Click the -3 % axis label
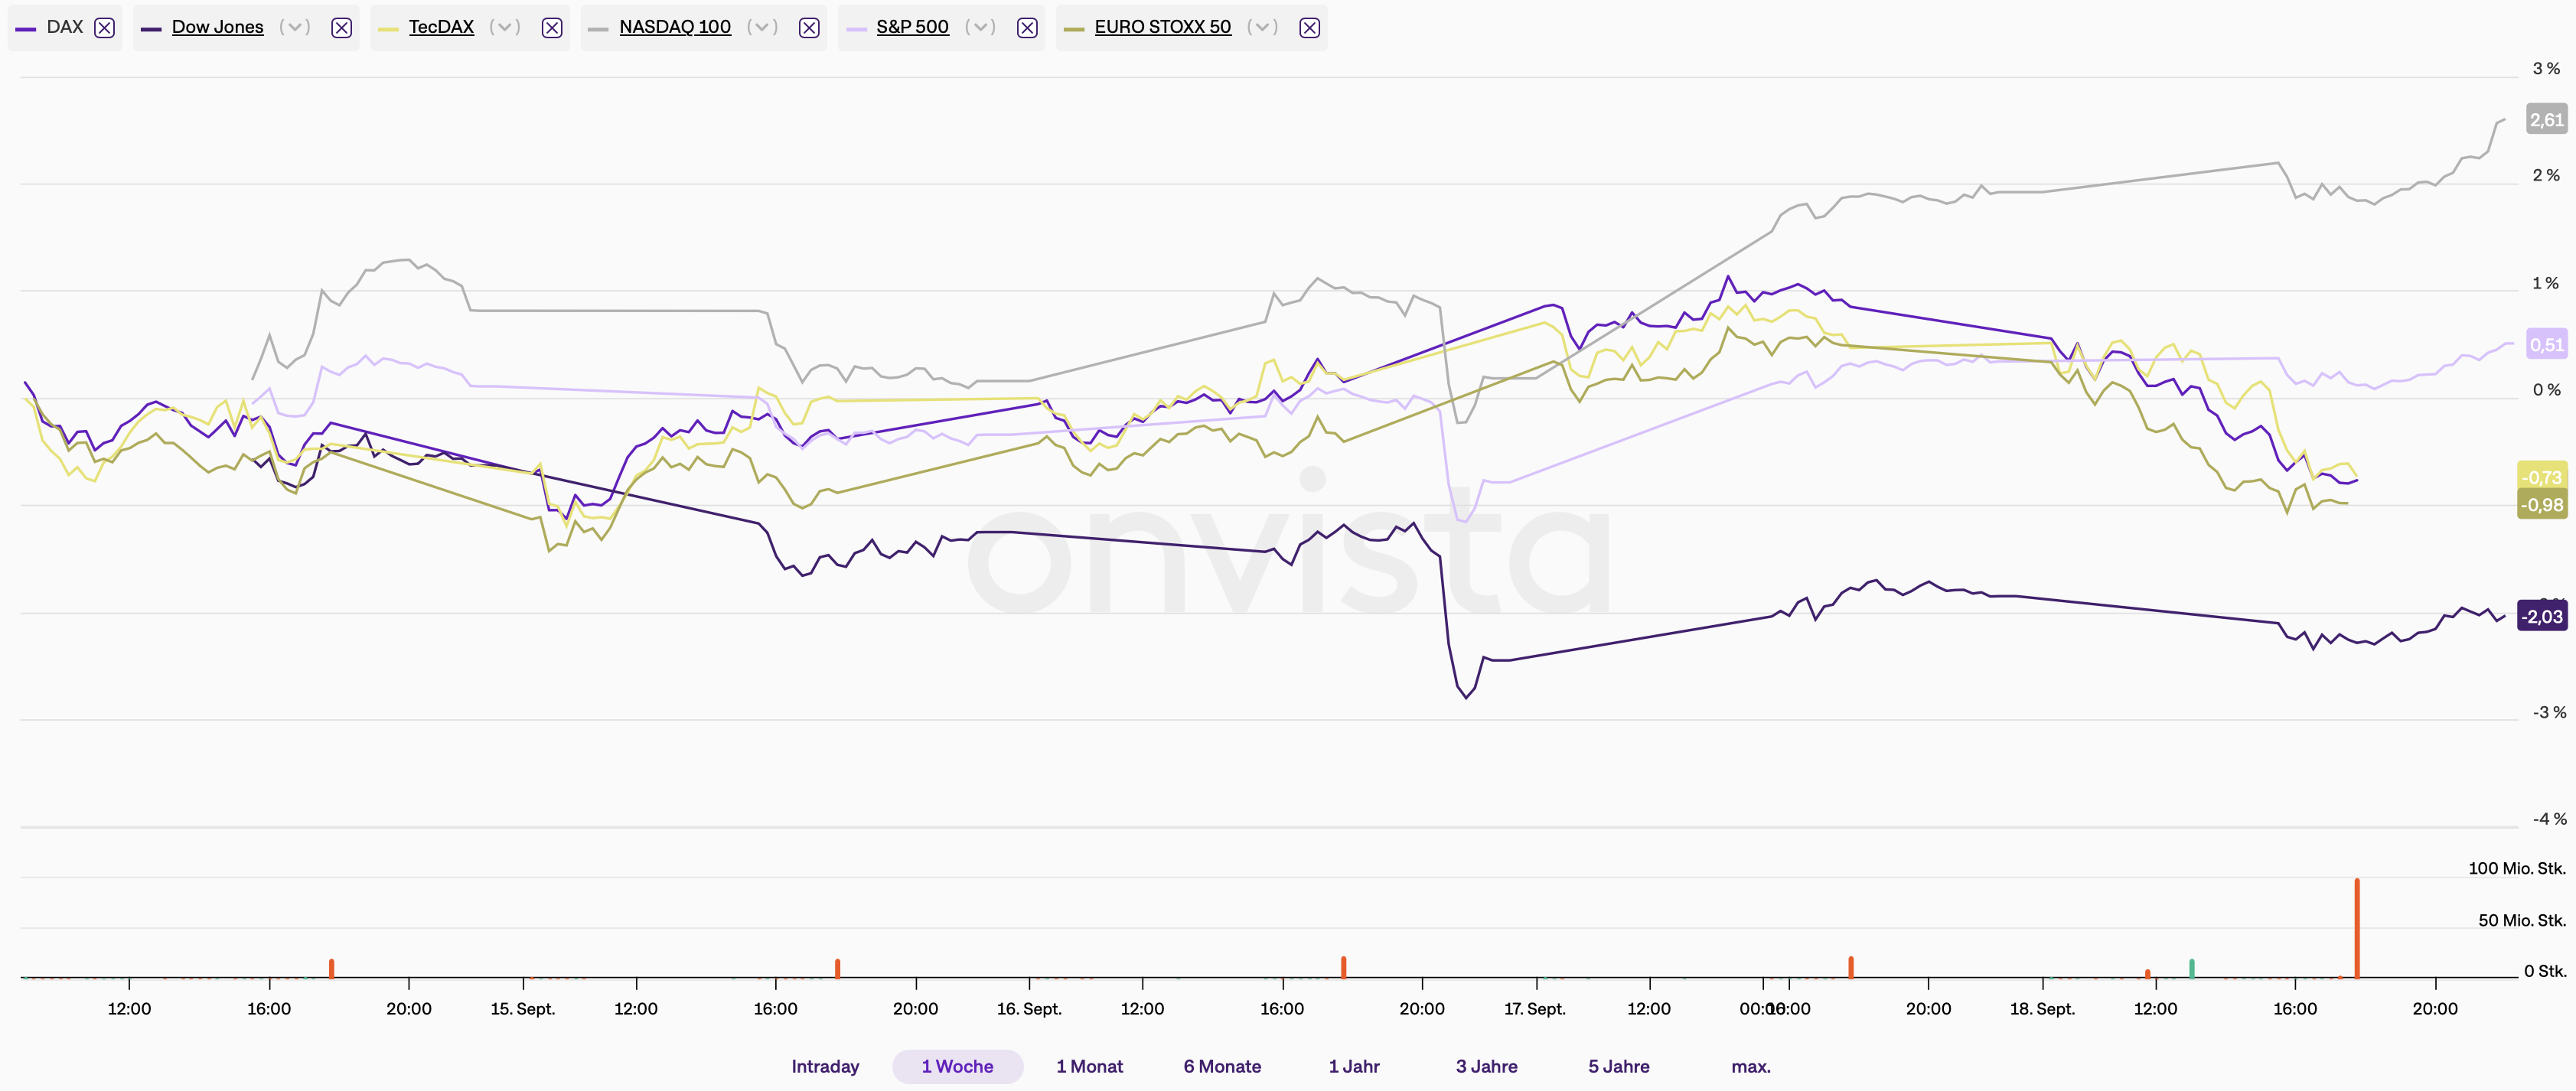This screenshot has width=2576, height=1091. [2549, 712]
